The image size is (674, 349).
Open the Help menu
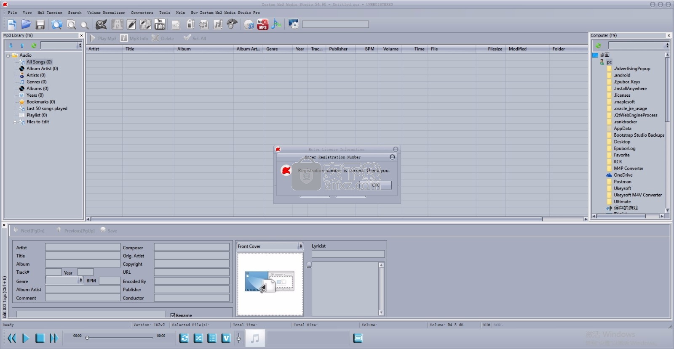pyautogui.click(x=181, y=13)
